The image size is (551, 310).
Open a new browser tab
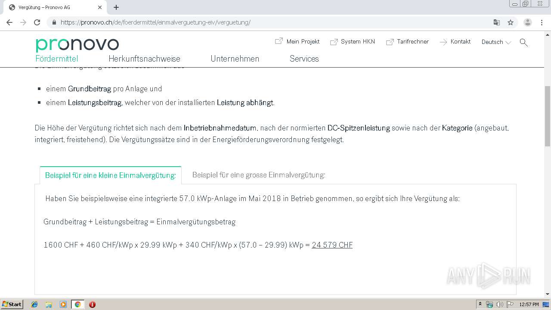[x=116, y=7]
